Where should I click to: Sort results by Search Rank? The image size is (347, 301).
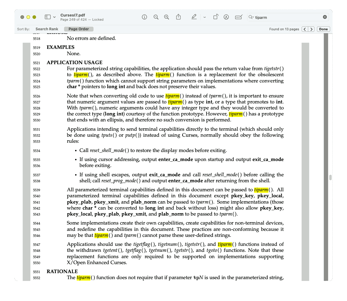(47, 29)
